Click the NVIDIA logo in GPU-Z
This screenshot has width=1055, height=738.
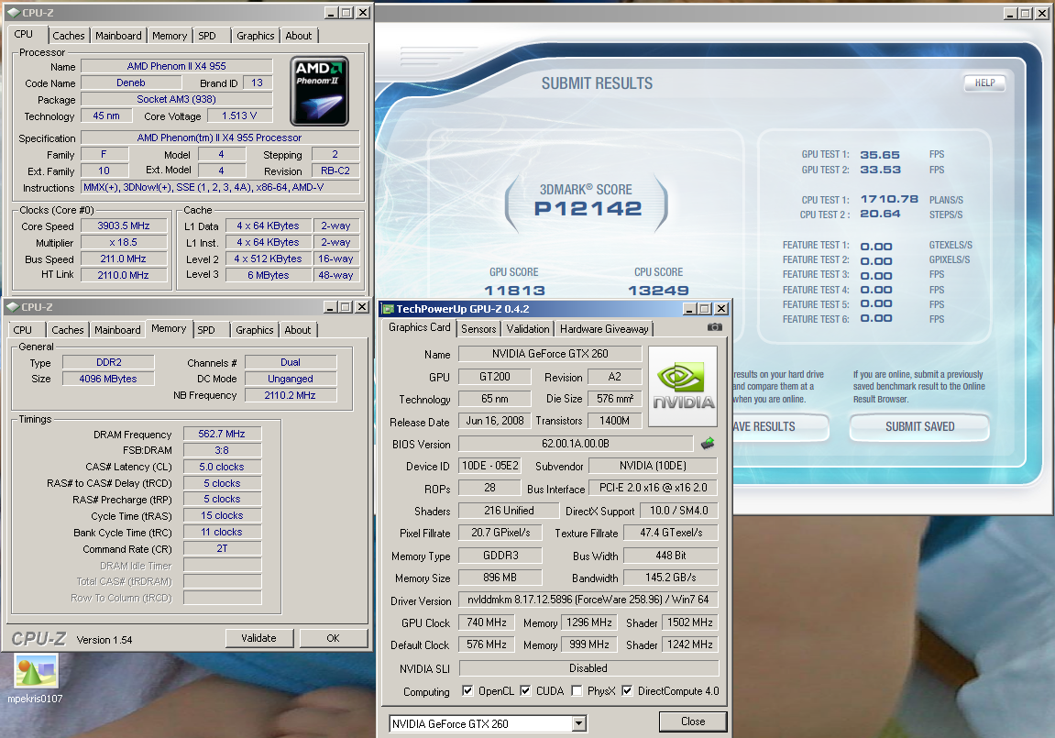pos(682,386)
